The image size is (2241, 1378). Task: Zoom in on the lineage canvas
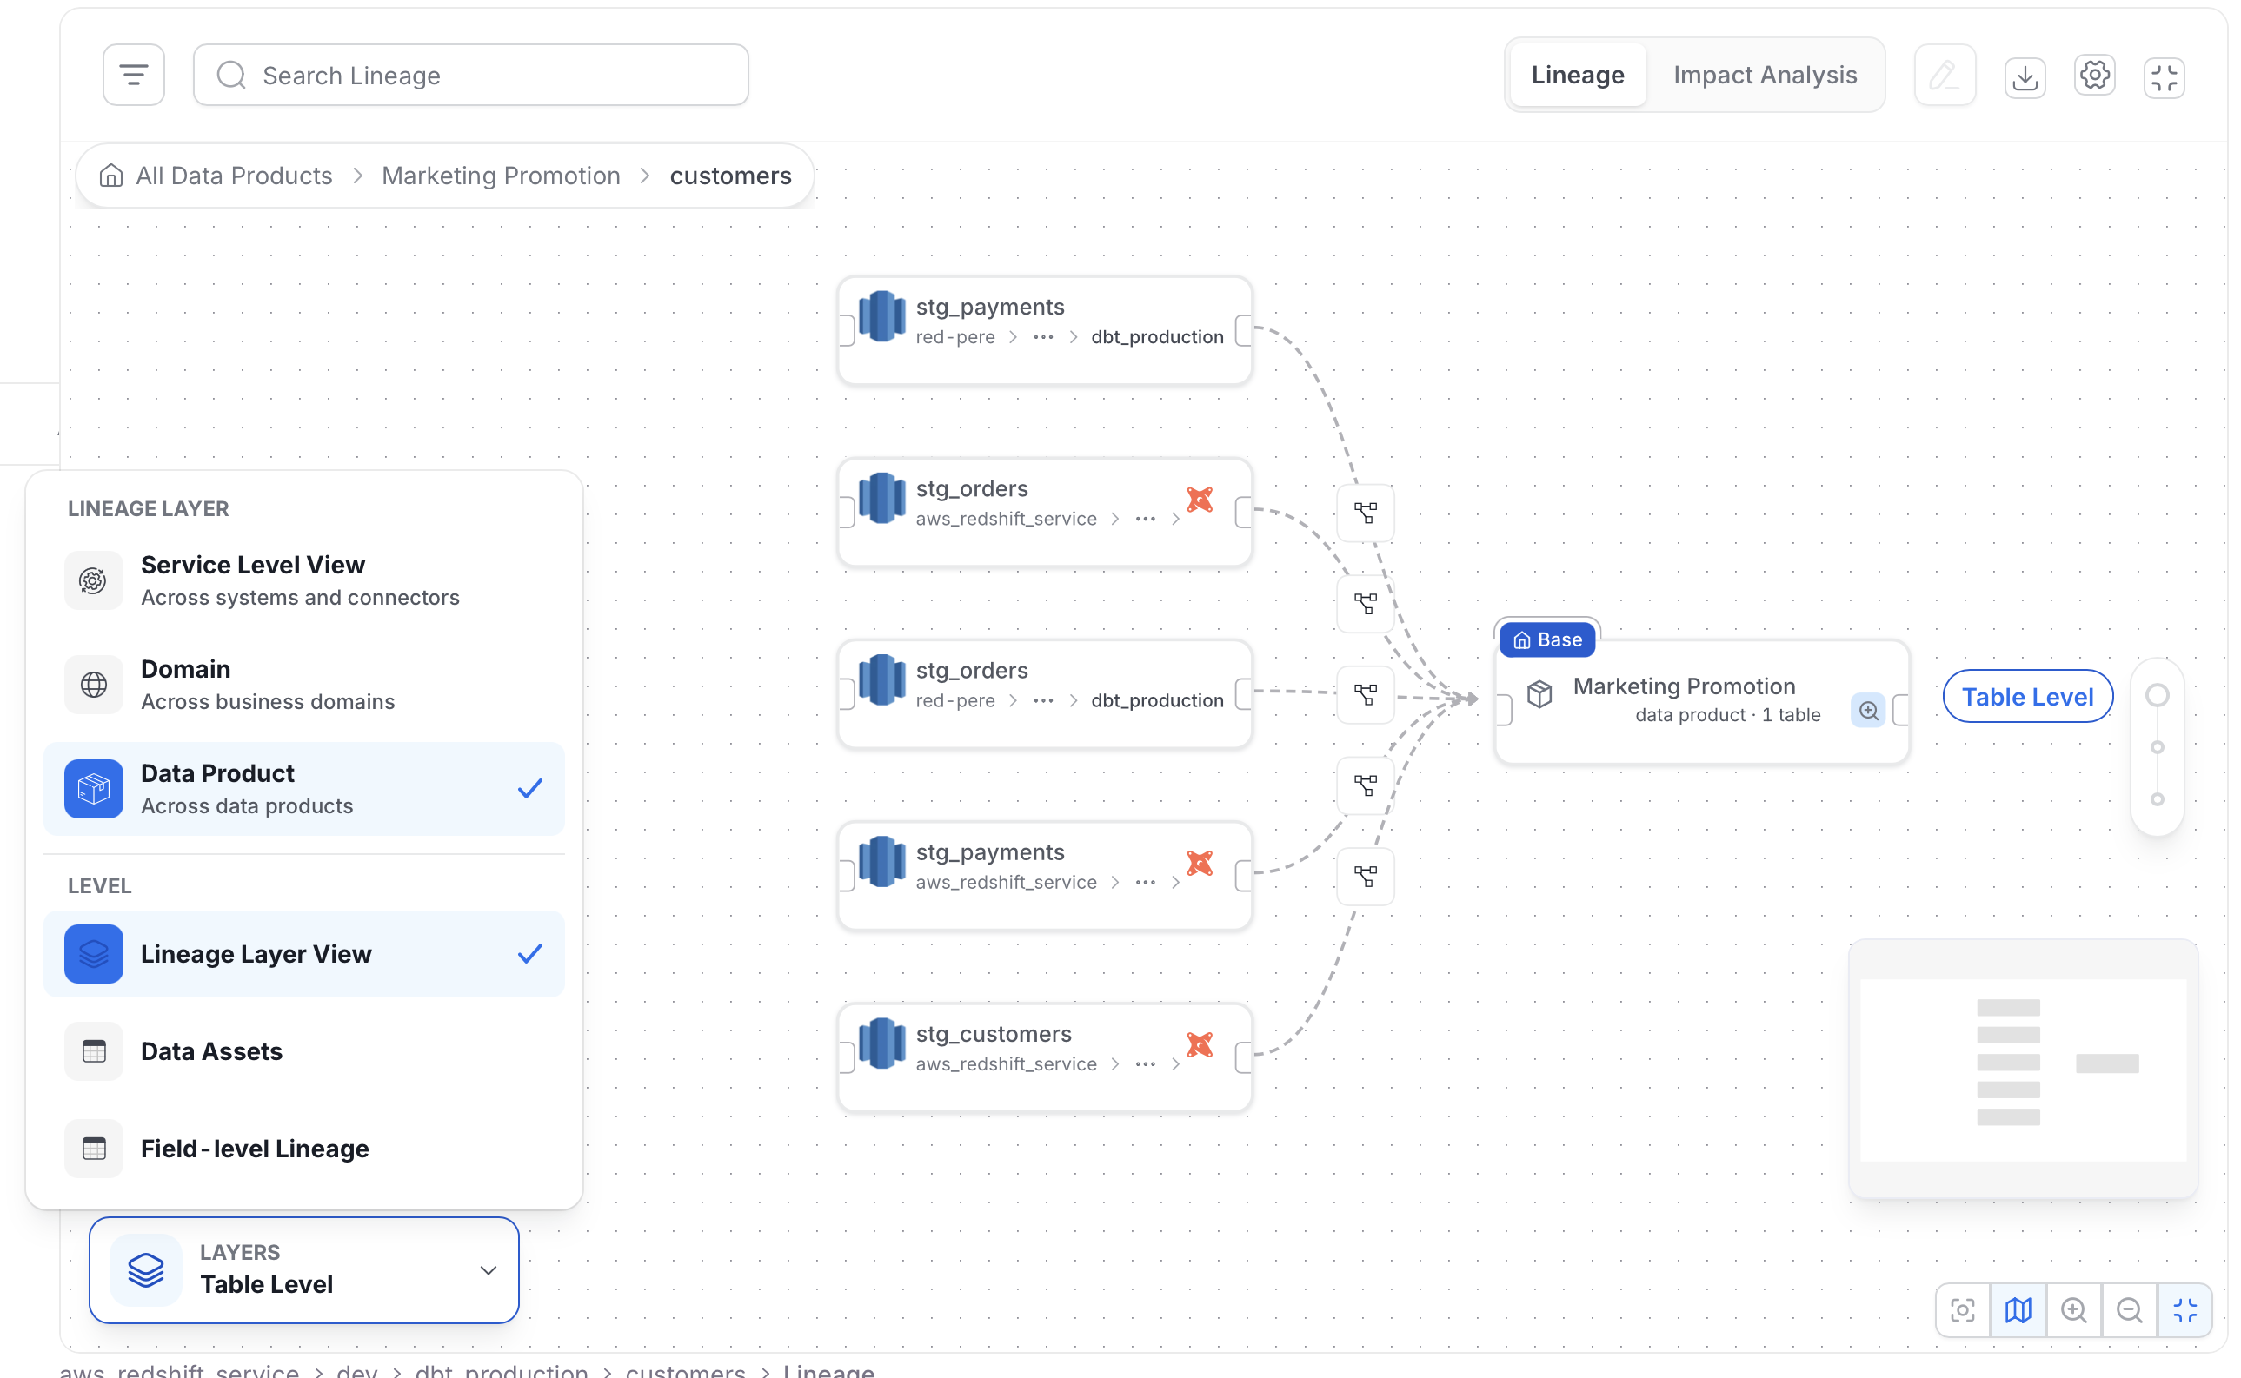(2073, 1309)
